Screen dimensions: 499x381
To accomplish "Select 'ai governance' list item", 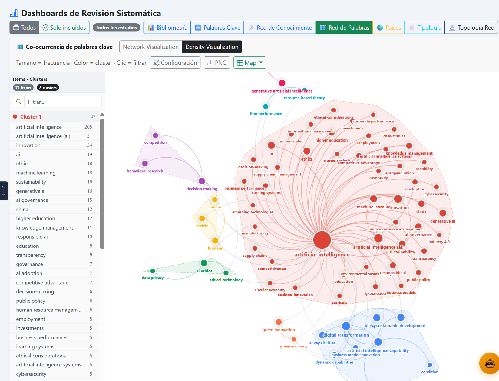I will (55, 200).
